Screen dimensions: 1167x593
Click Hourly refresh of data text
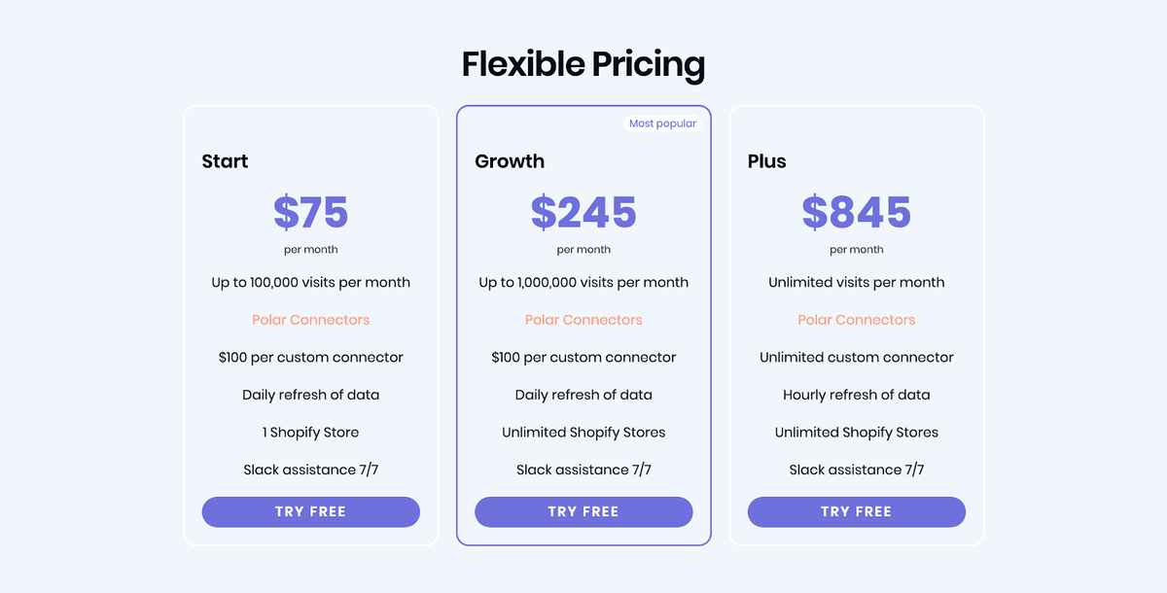(856, 395)
